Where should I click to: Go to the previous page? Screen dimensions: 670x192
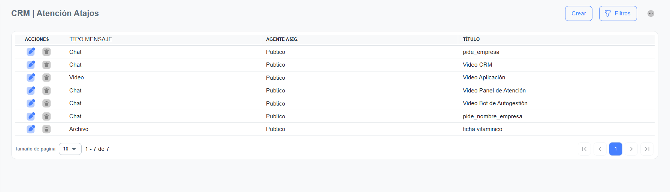tap(600, 149)
